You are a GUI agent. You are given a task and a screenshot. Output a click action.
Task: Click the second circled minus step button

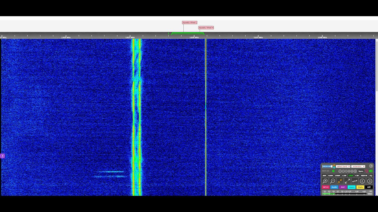tap(343, 171)
